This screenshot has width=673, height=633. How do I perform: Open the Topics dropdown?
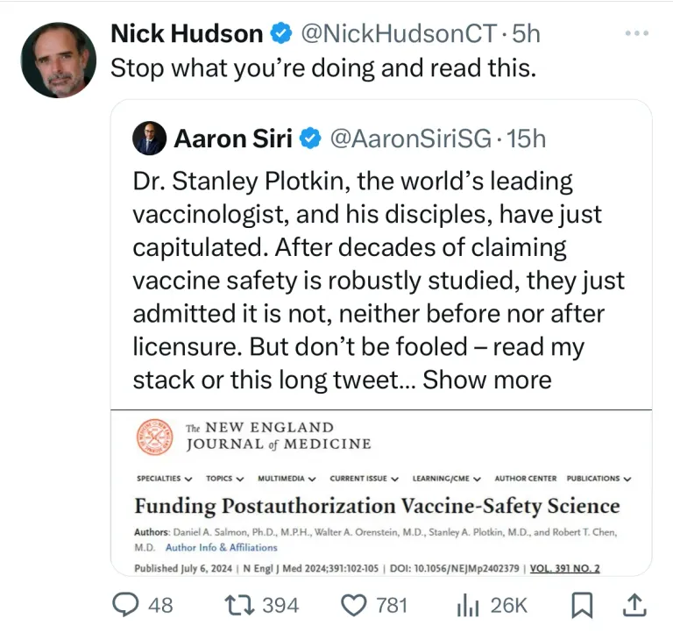224,479
